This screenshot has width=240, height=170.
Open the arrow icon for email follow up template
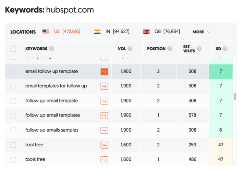(104, 72)
